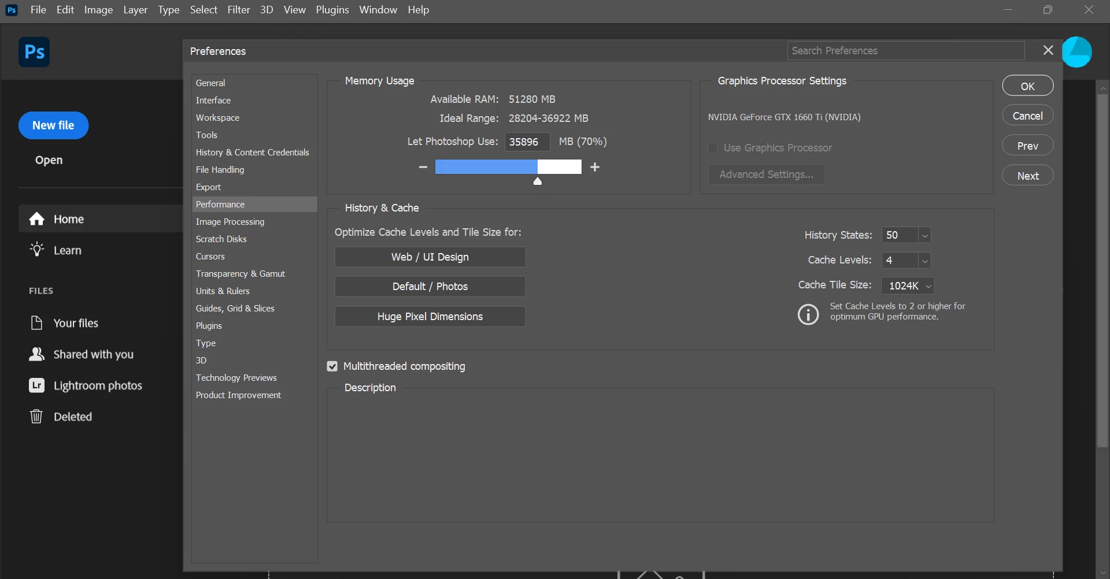Click Cancel in Preferences dialog
The image size is (1110, 579).
[1027, 116]
